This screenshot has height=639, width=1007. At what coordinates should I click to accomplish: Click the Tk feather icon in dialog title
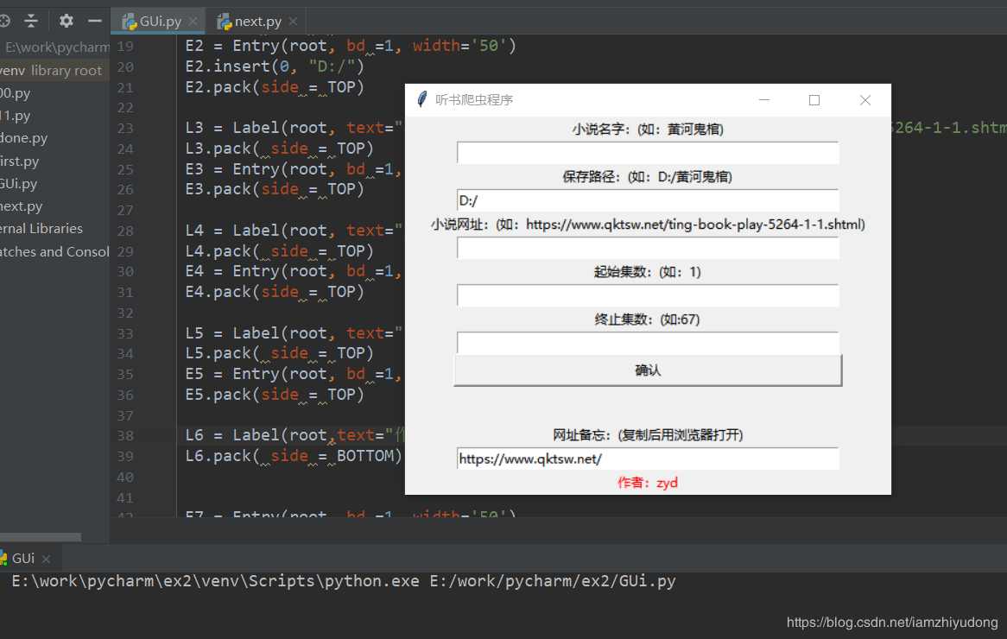pyautogui.click(x=422, y=99)
